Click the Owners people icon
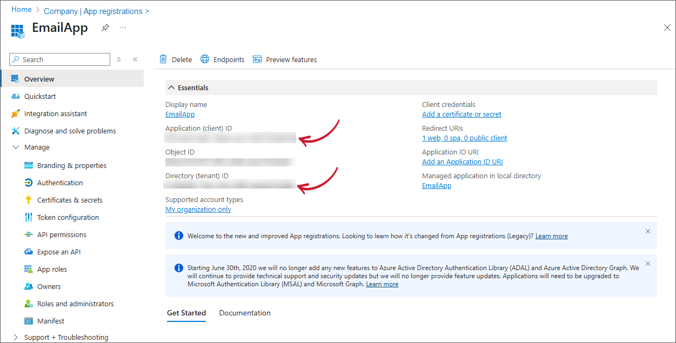 (x=29, y=286)
